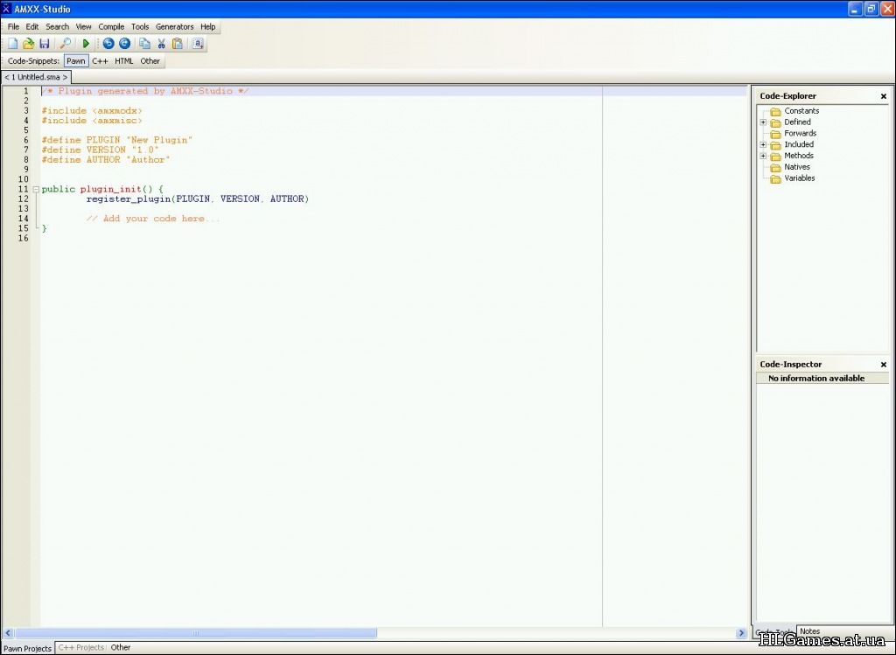Image resolution: width=896 pixels, height=655 pixels.
Task: Expand the Methods node in Code-Explorer
Action: pyautogui.click(x=763, y=156)
